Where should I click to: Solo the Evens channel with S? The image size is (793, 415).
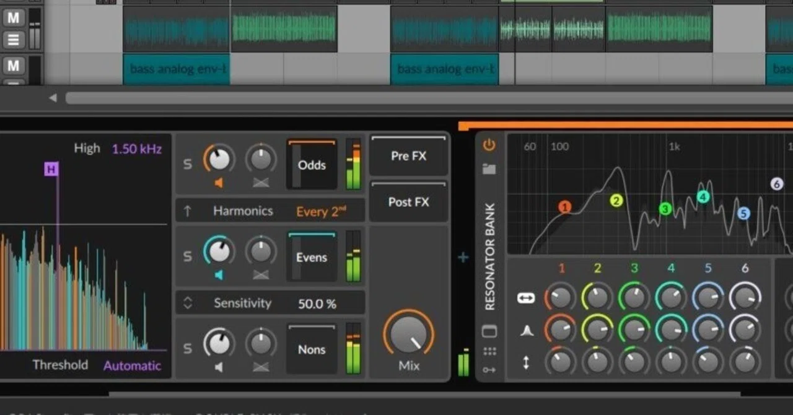(187, 257)
